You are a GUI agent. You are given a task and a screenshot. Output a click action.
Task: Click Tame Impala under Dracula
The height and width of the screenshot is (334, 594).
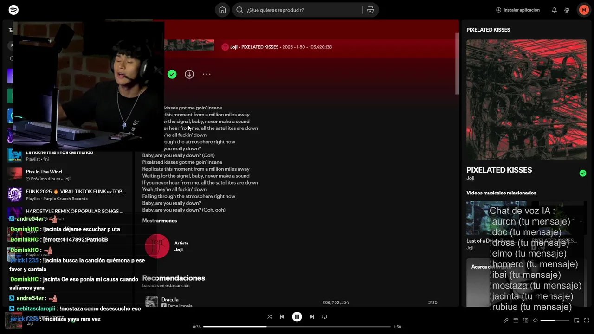(x=179, y=306)
